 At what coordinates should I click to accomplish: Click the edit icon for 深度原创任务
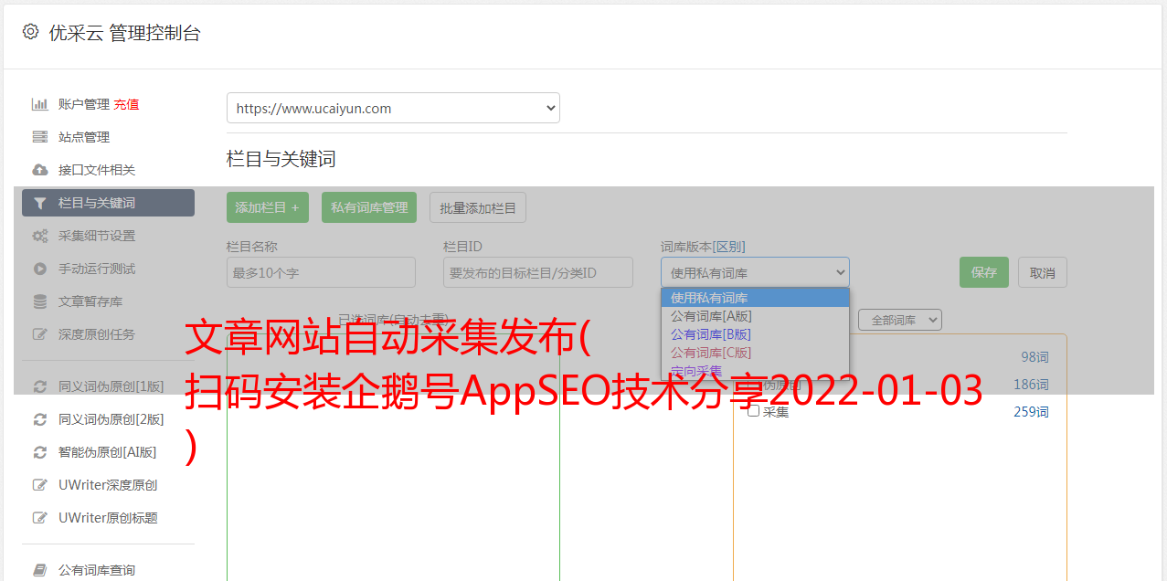click(40, 334)
